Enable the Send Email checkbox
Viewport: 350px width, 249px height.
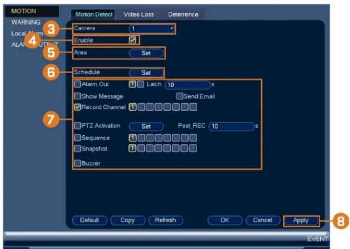179,96
